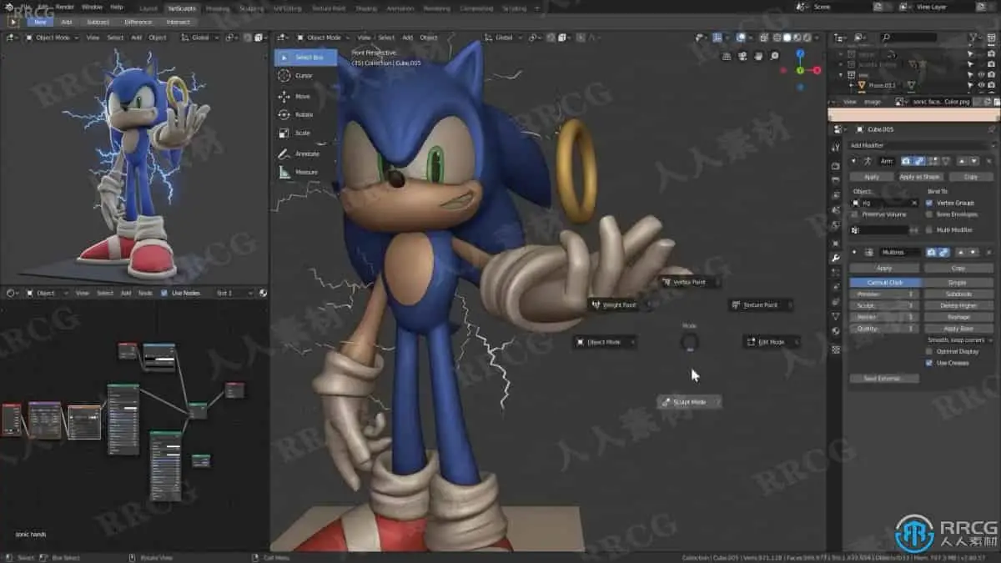Toggle the Use Creases checkbox
1001x563 pixels.
click(929, 363)
